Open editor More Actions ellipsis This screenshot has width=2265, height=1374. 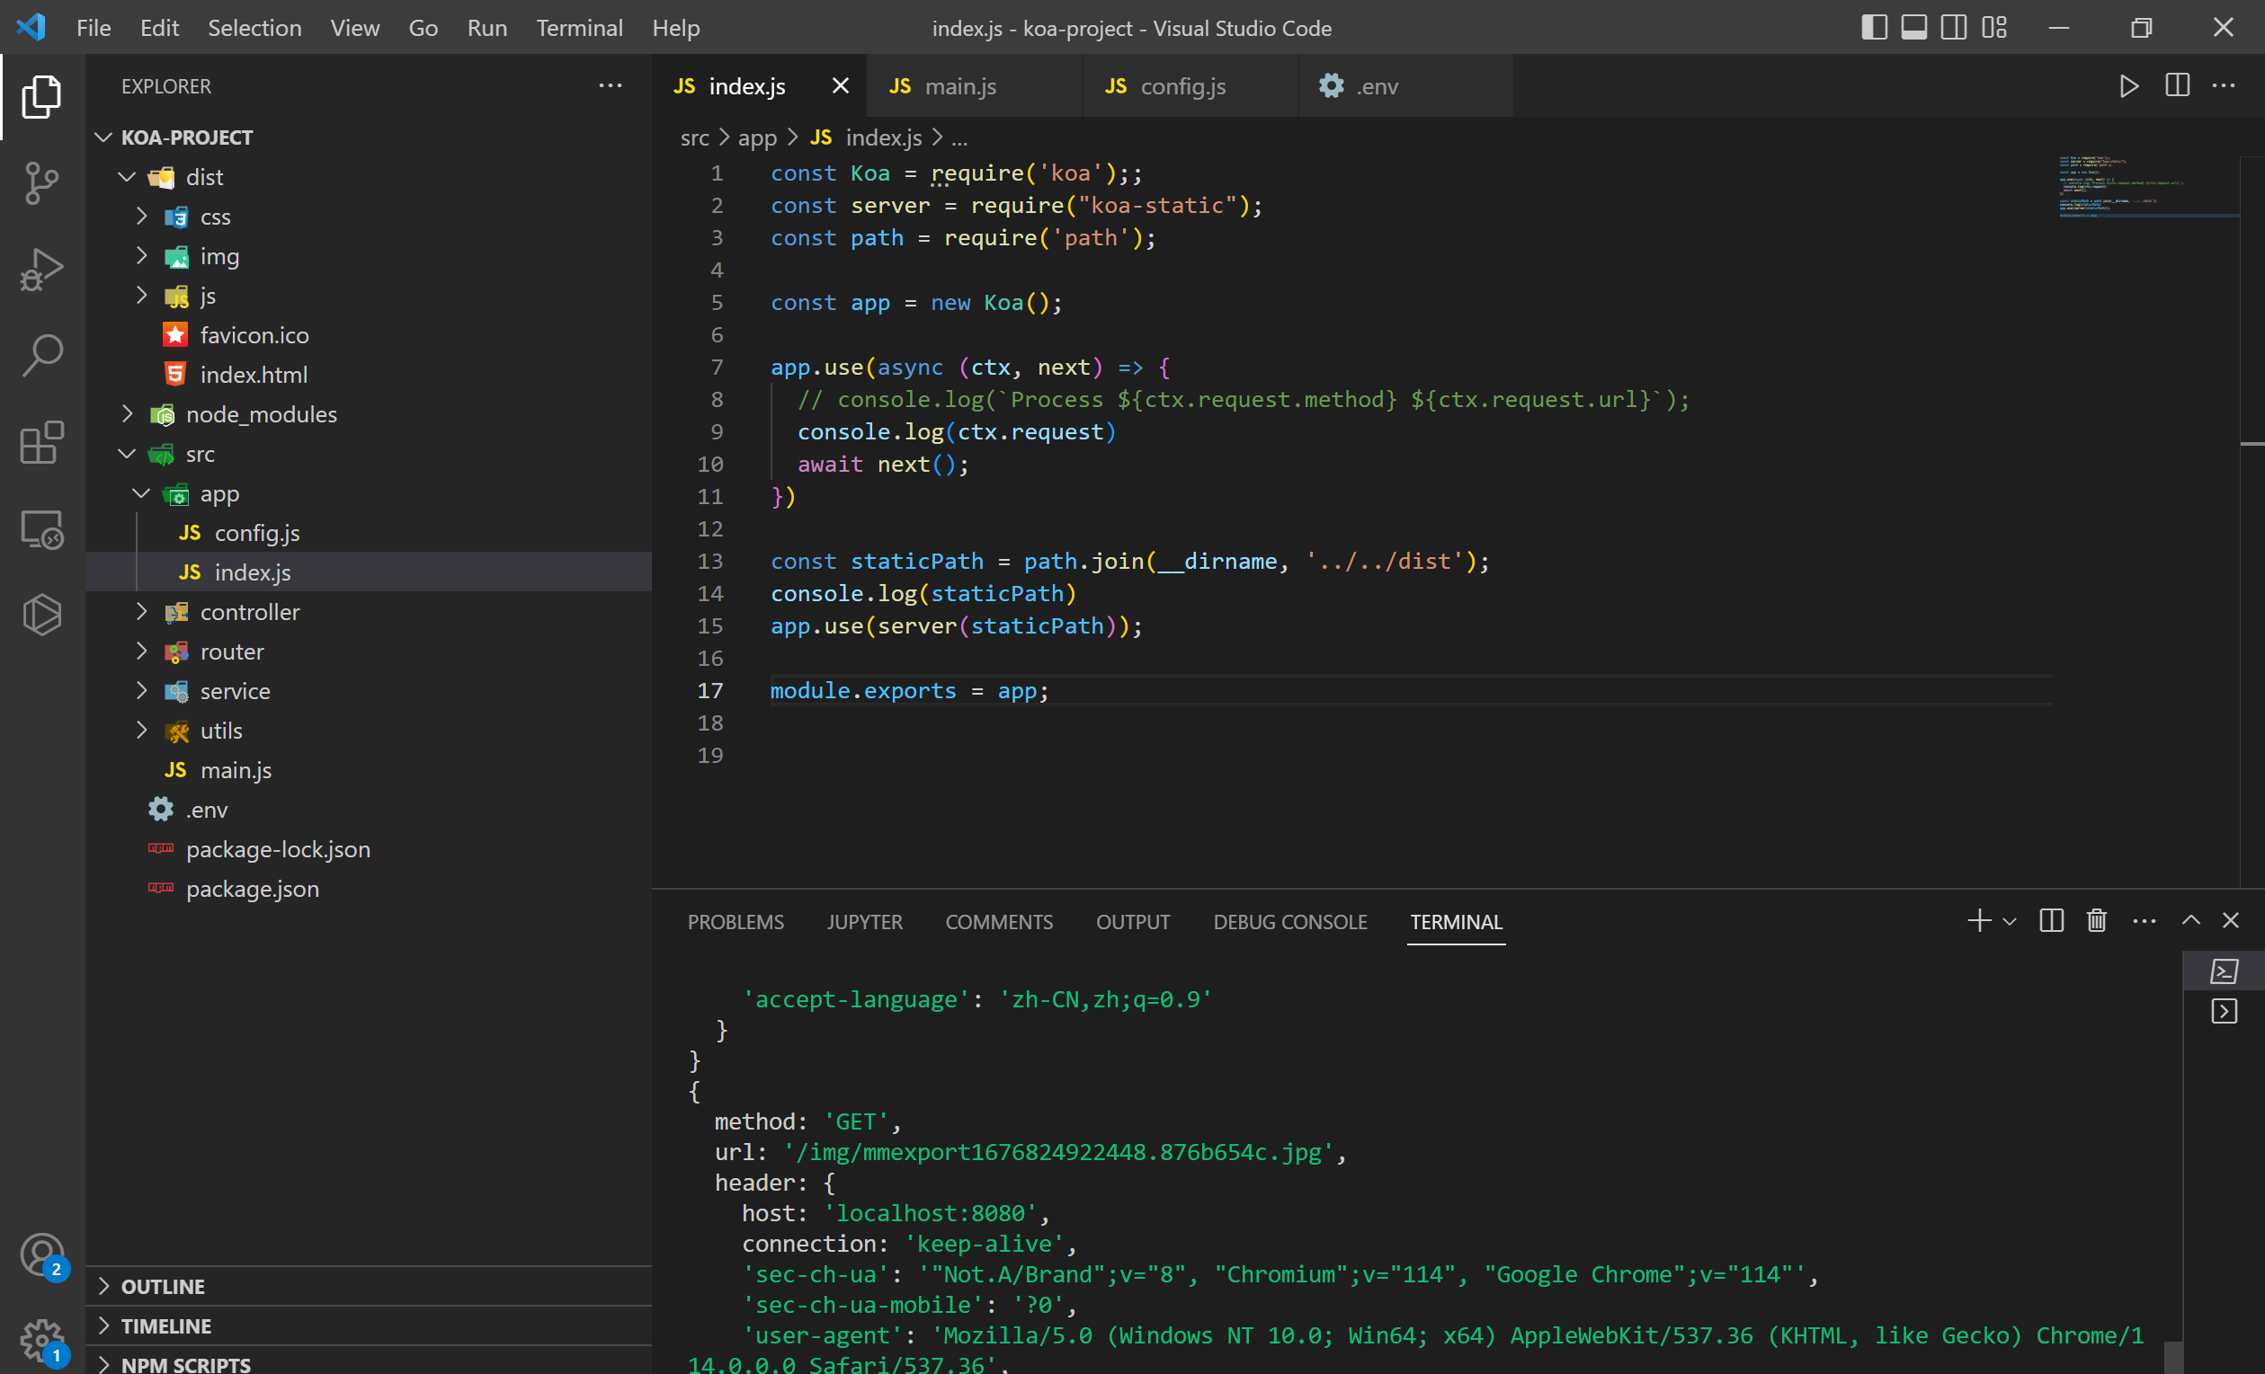pos(2224,85)
